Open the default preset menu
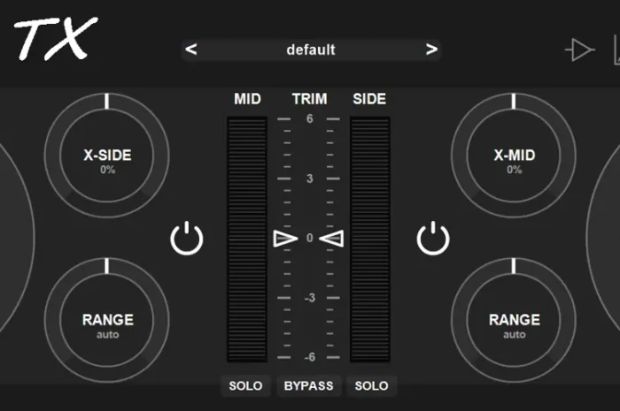Screen dimensions: 620x411 point(311,50)
